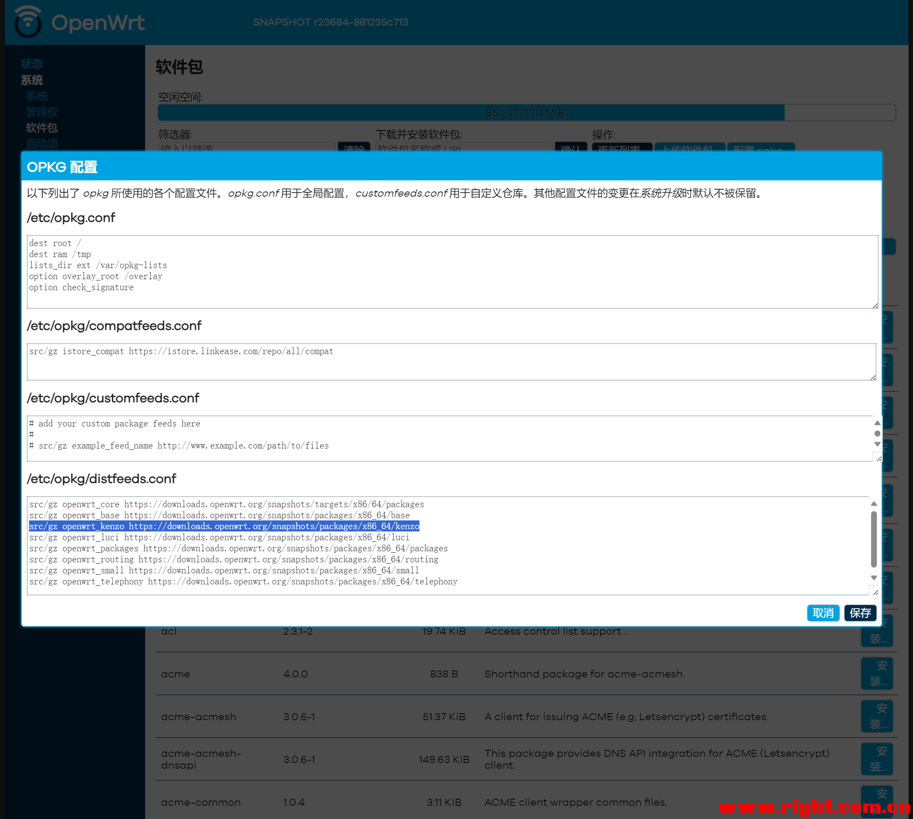Click the free space progress bar
This screenshot has height=819, width=913.
point(527,112)
